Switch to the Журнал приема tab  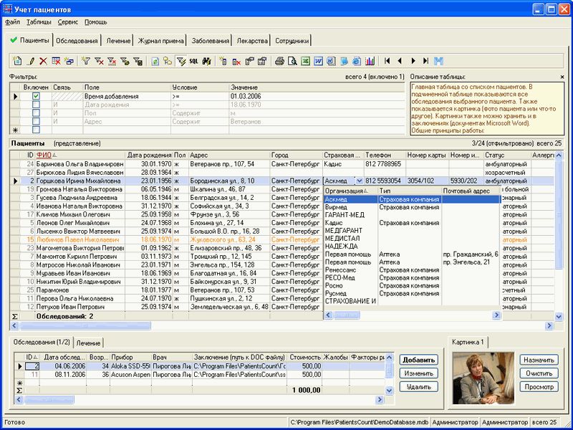click(160, 41)
